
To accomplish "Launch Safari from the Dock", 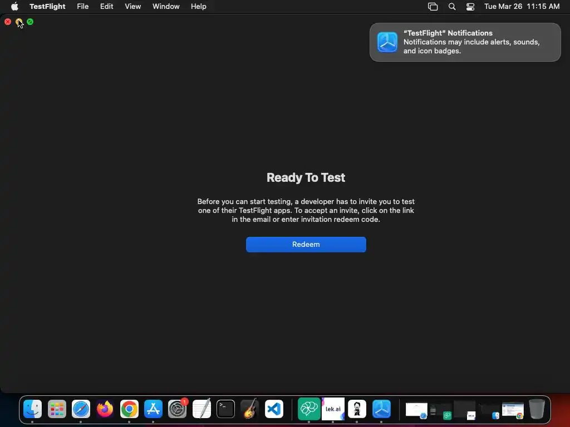I will pyautogui.click(x=81, y=409).
